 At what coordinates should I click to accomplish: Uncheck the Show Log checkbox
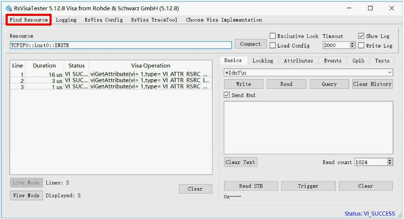pos(361,36)
